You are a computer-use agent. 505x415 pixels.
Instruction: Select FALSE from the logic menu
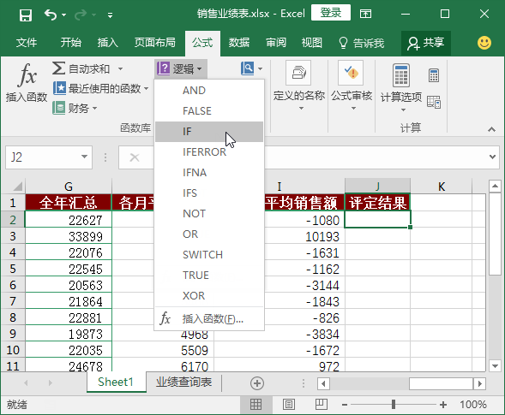[209, 111]
